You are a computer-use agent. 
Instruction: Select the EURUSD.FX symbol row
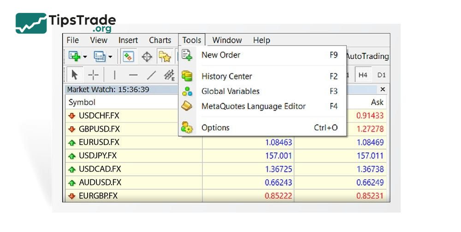(99, 142)
